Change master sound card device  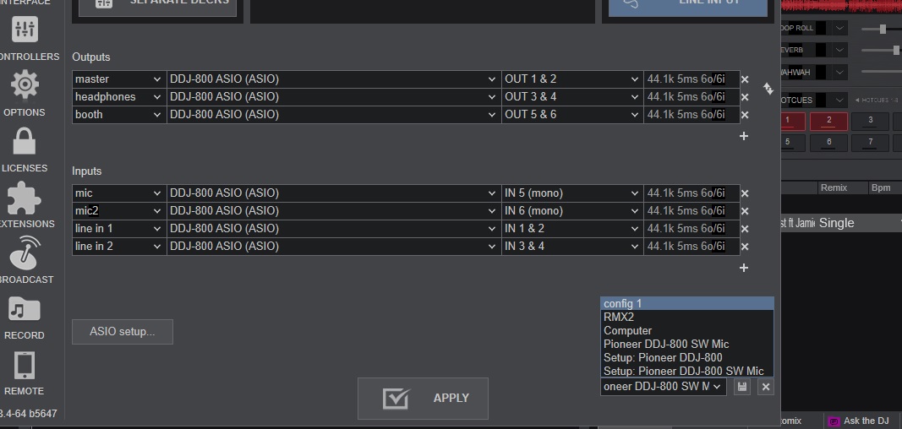click(x=334, y=79)
